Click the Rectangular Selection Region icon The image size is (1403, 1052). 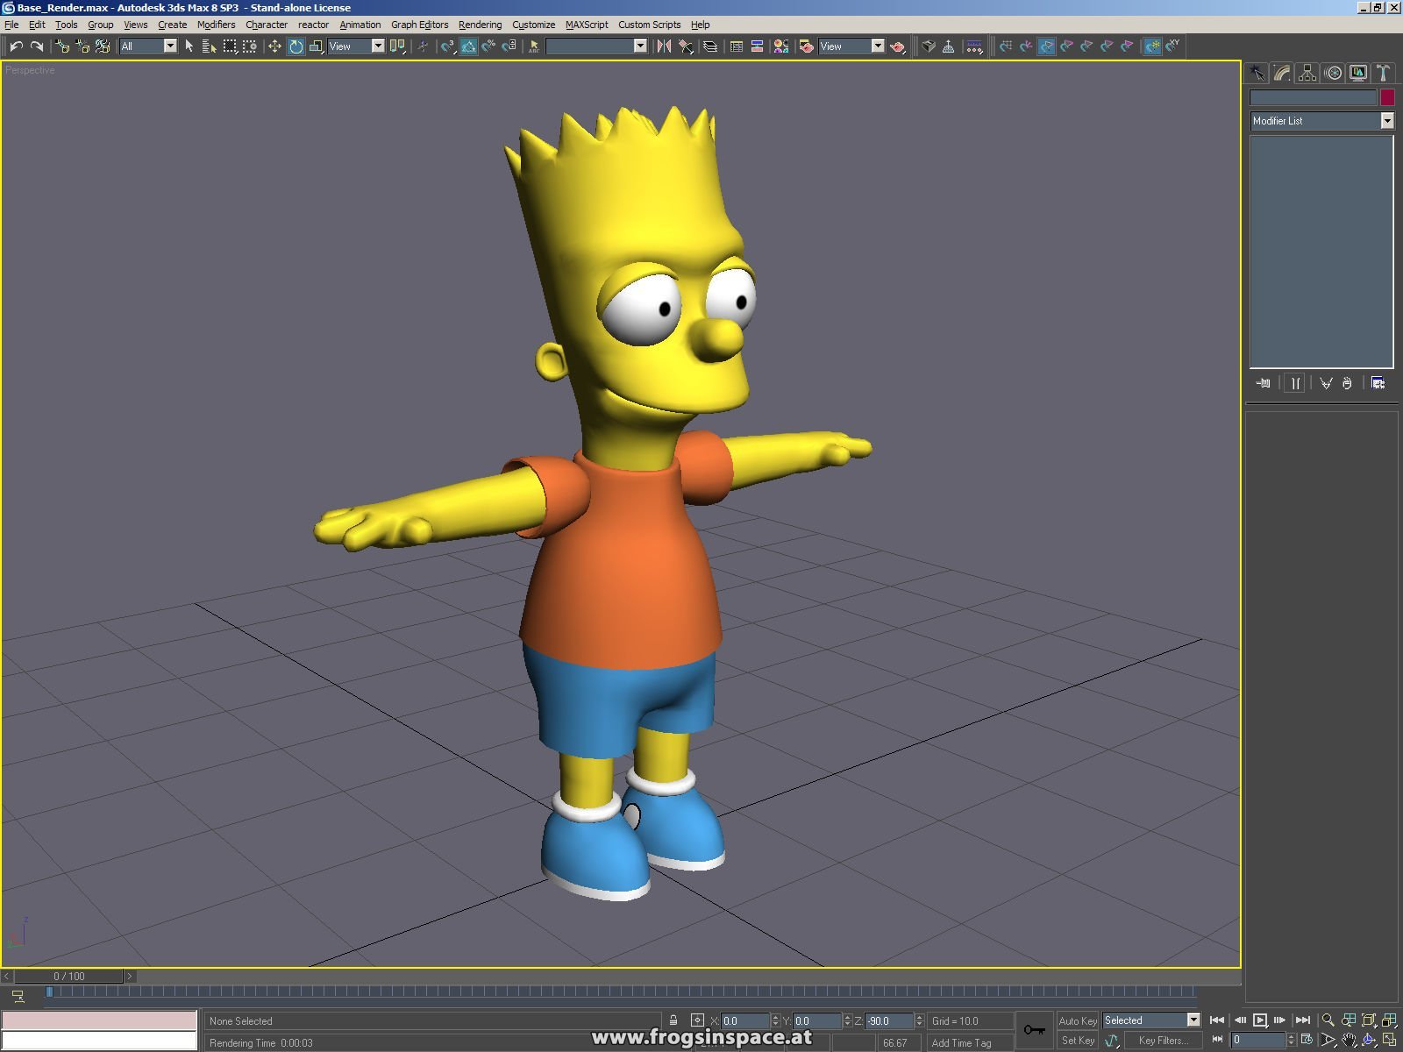point(230,46)
